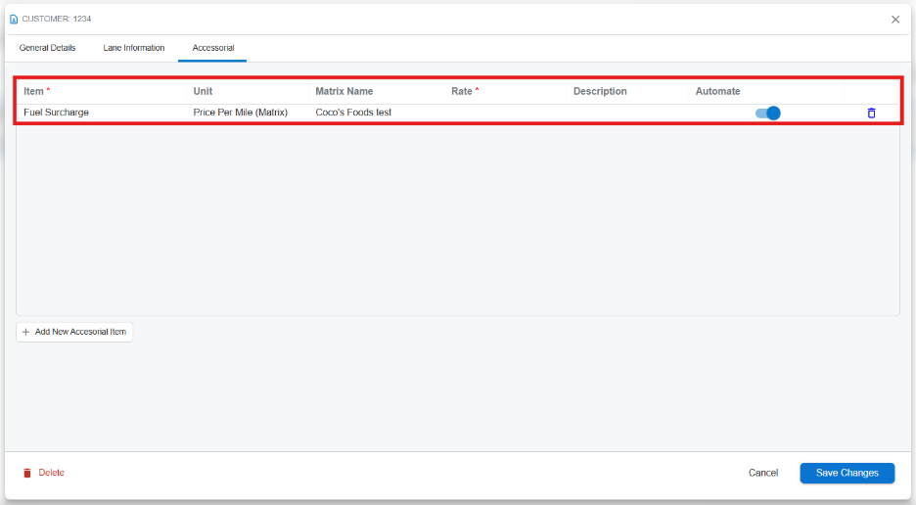Switch to the General Details tab
The height and width of the screenshot is (505, 916).
tap(47, 48)
